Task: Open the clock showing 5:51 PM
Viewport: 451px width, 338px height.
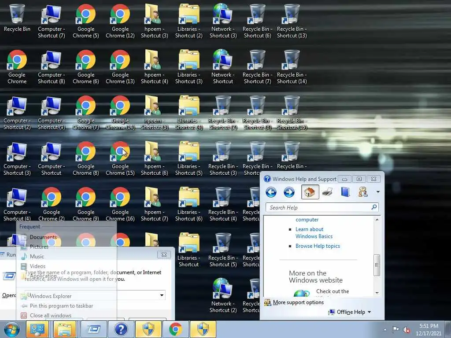Action: tap(429, 330)
